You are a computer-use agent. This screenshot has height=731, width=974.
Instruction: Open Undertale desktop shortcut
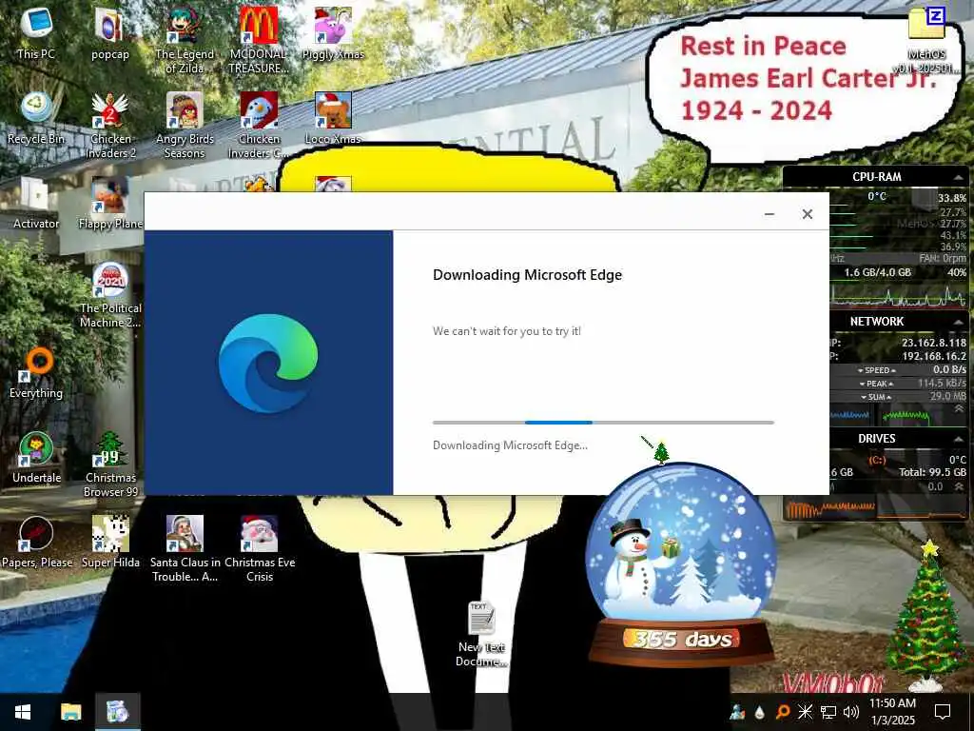point(36,457)
